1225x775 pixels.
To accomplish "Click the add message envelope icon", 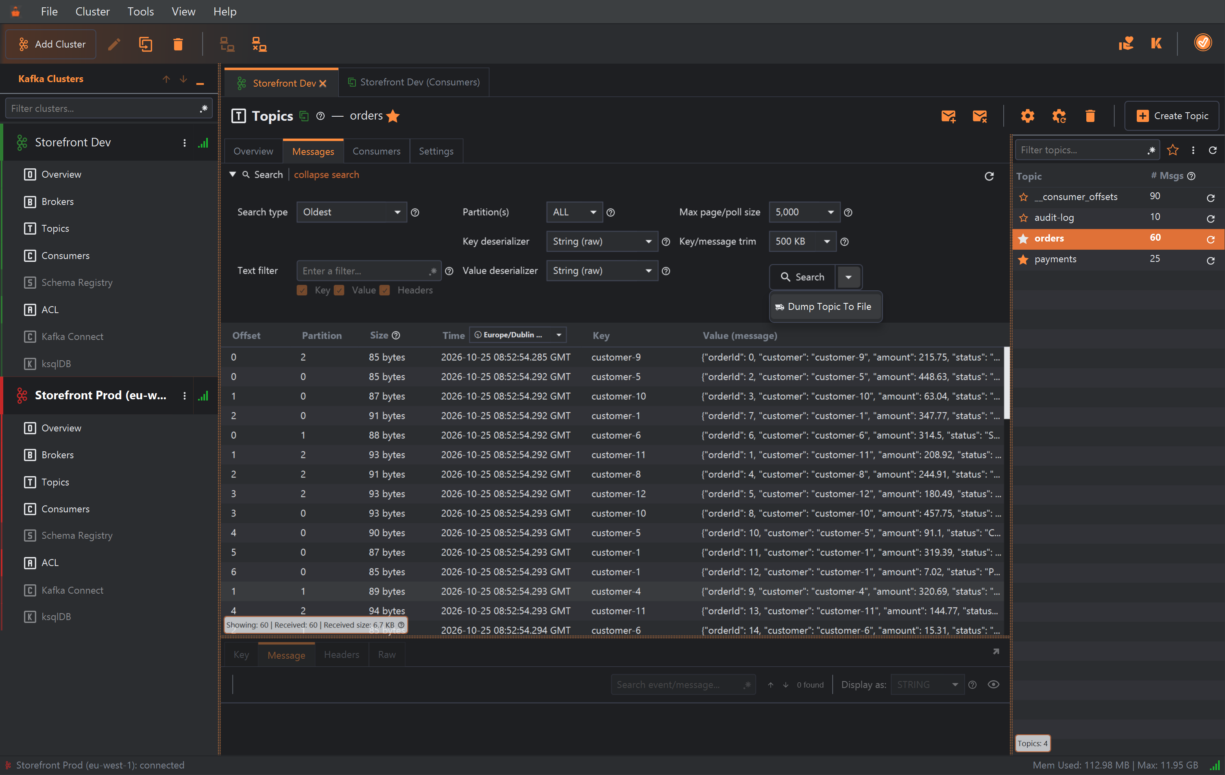I will (948, 116).
